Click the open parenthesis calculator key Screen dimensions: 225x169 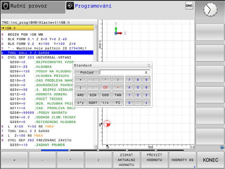[x=81, y=87]
